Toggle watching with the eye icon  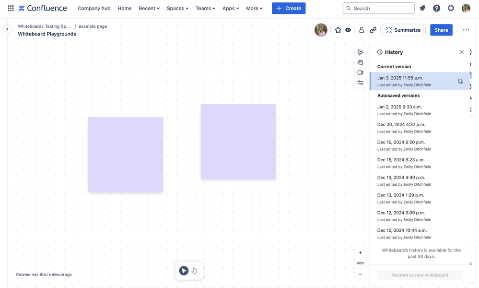(x=348, y=30)
